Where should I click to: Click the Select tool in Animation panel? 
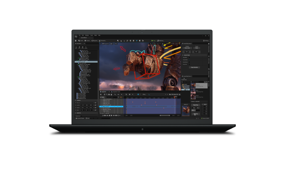tap(76, 47)
